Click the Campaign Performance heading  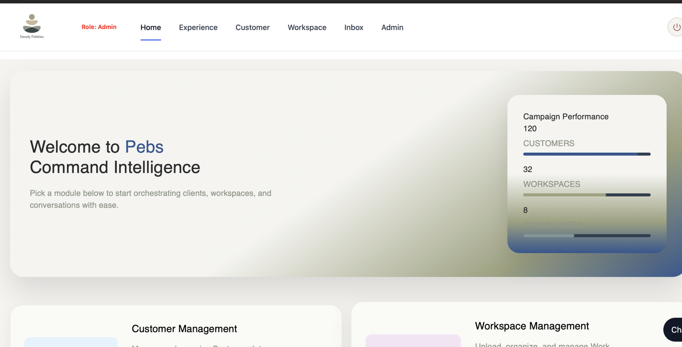(x=566, y=116)
